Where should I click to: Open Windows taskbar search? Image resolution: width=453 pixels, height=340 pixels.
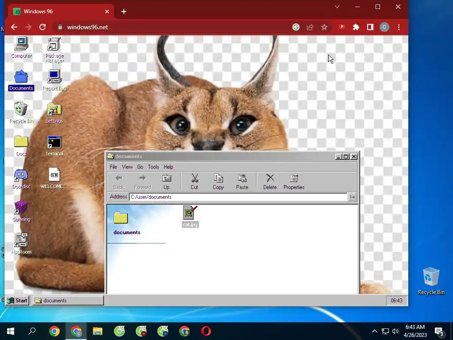click(32, 331)
